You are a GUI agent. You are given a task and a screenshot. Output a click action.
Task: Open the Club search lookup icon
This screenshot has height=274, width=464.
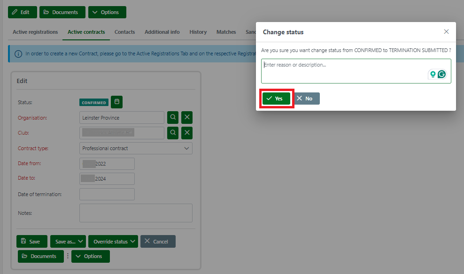coord(172,133)
